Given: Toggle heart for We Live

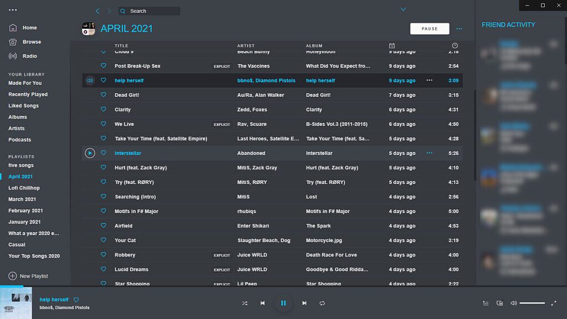Looking at the screenshot, I should 104,124.
